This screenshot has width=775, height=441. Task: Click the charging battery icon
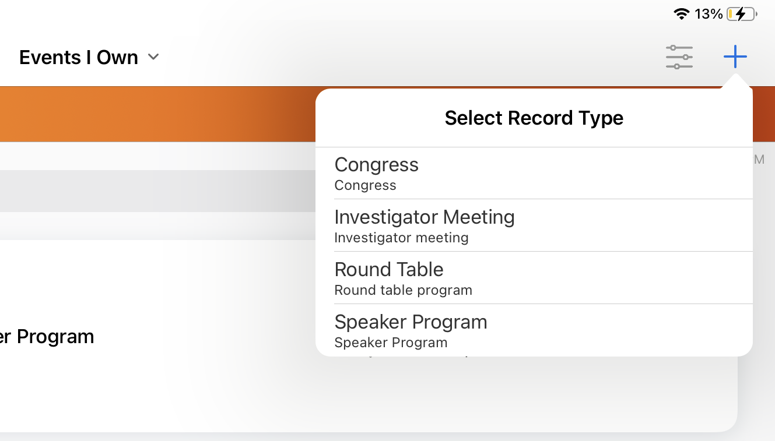point(741,14)
